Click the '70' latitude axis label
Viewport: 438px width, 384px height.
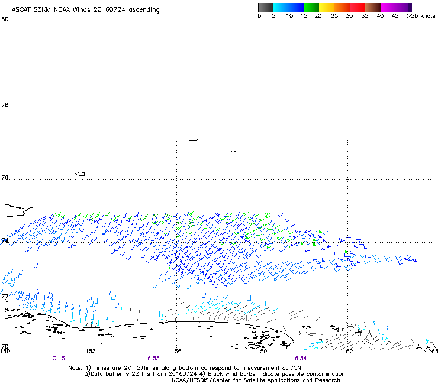click(5, 347)
